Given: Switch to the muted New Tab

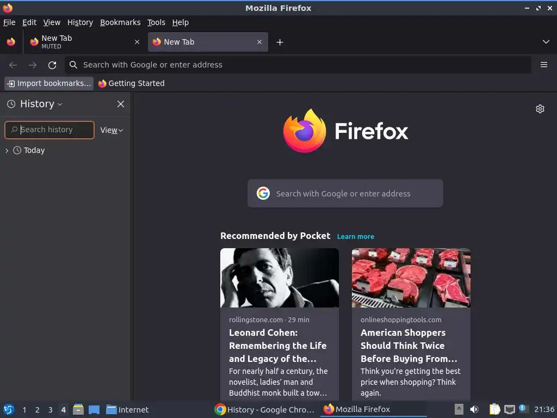Looking at the screenshot, I should (x=84, y=42).
